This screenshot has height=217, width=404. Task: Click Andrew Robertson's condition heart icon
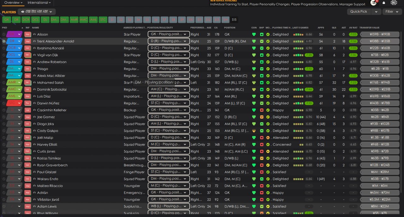click(x=254, y=62)
